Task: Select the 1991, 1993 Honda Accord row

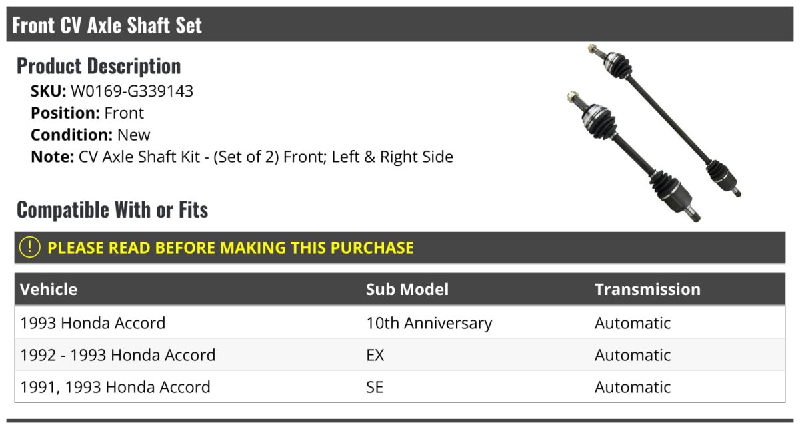Action: pos(115,387)
